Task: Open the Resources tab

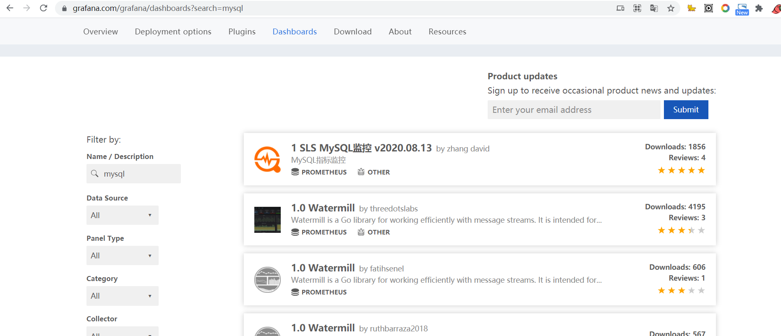Action: (x=447, y=31)
